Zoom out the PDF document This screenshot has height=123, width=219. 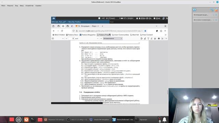[98, 39]
